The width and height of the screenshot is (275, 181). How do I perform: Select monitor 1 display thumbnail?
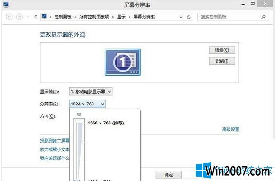pyautogui.click(x=123, y=62)
